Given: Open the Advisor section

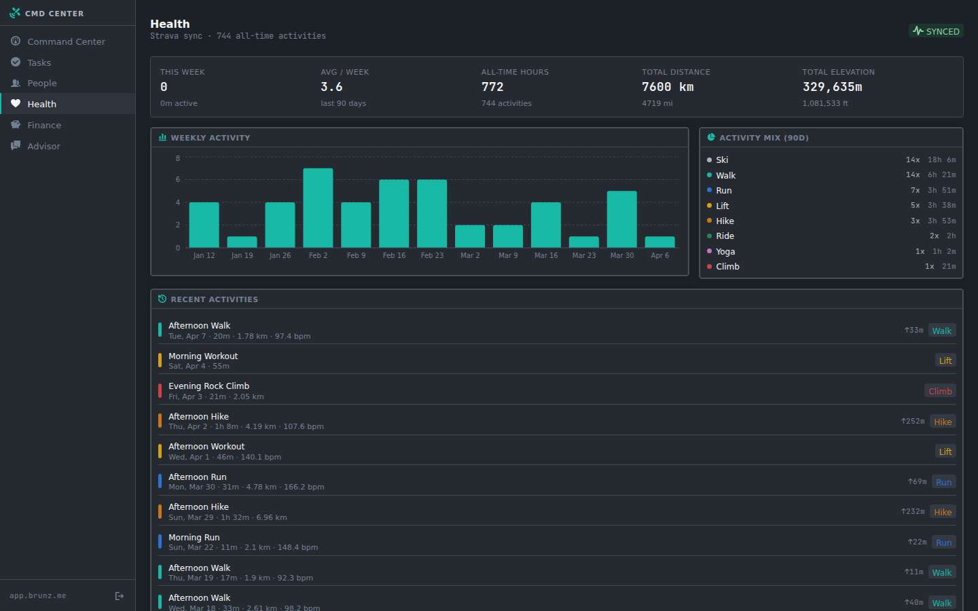Looking at the screenshot, I should pyautogui.click(x=68, y=146).
